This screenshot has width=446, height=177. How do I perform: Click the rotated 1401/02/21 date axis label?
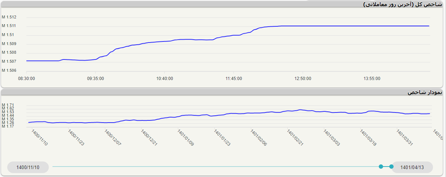pyautogui.click(x=295, y=138)
